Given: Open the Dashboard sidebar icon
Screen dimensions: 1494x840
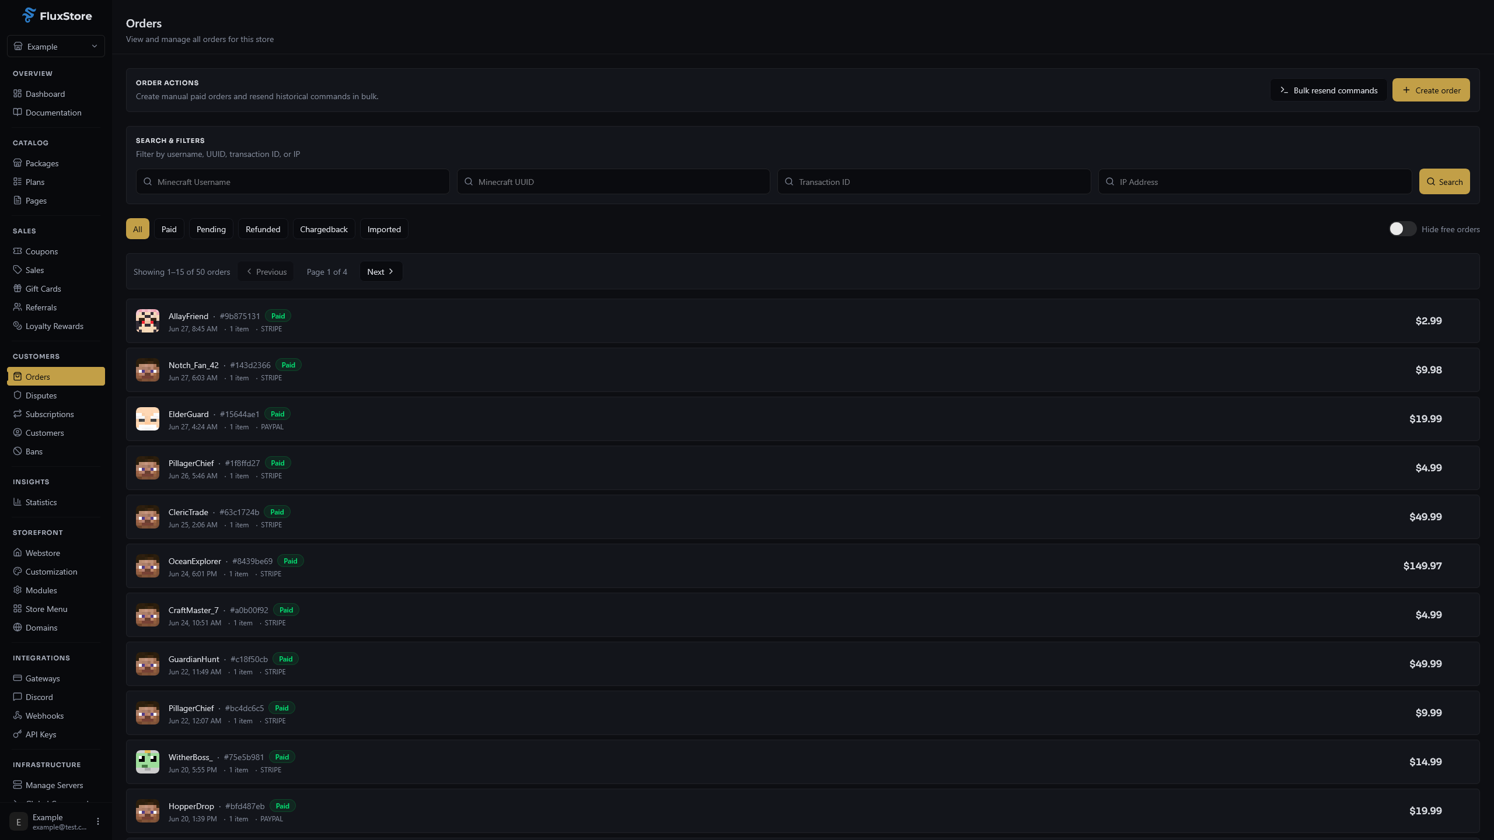Looking at the screenshot, I should (18, 93).
